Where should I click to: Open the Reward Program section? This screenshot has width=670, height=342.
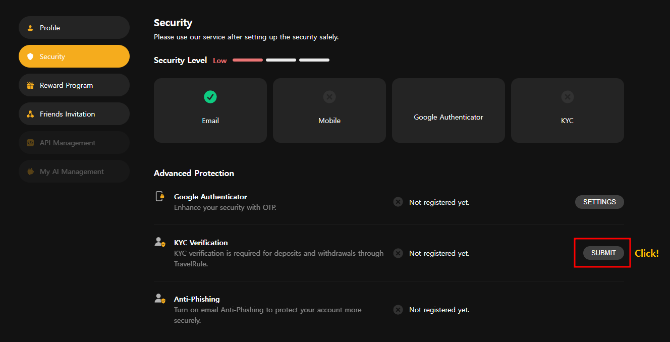click(74, 85)
